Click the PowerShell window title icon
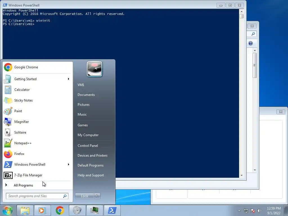 5,5
